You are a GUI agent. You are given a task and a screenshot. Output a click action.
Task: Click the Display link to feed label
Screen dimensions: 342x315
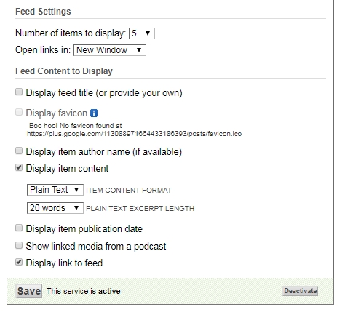pyautogui.click(x=64, y=263)
